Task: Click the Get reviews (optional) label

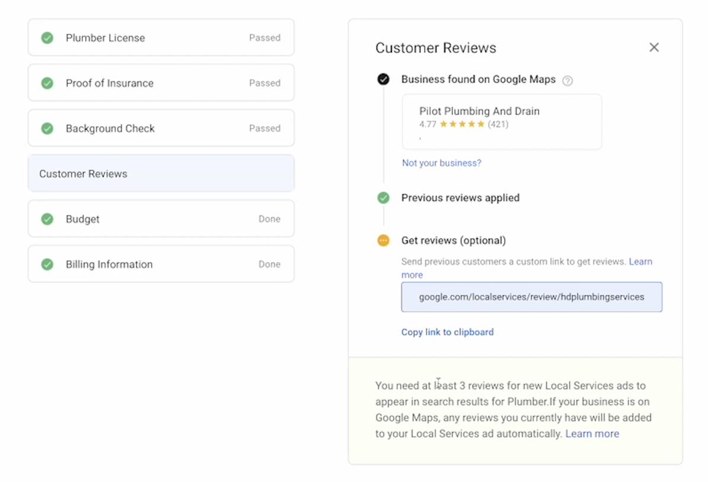Action: (454, 240)
